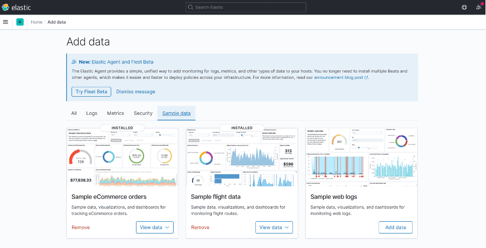Open the help menu icon

coord(464,8)
